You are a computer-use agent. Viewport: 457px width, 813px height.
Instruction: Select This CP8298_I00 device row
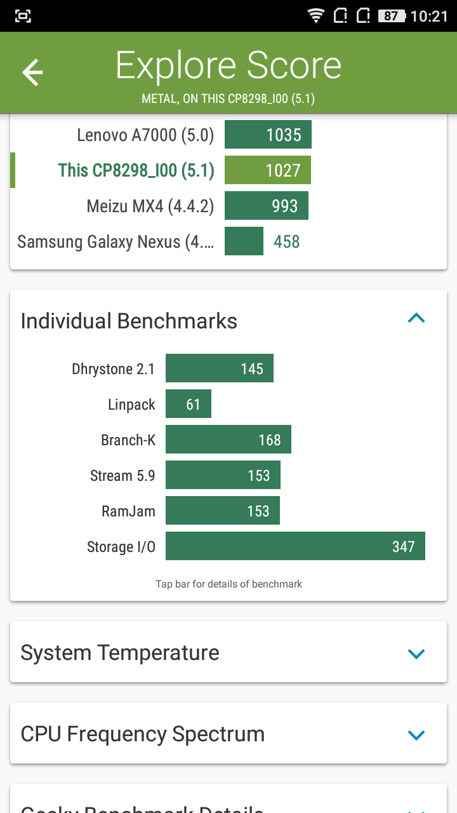point(136,171)
